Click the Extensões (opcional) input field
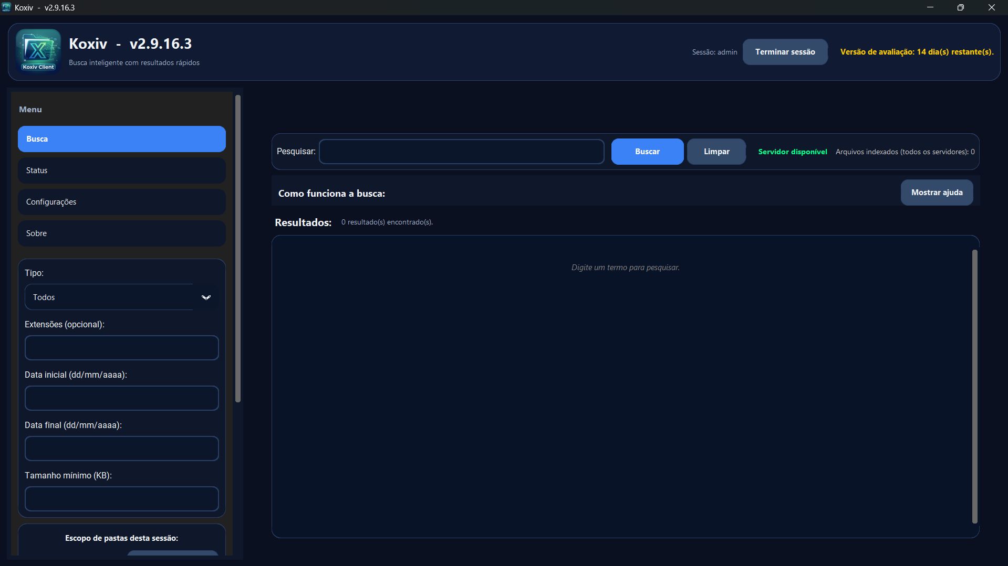 (121, 347)
